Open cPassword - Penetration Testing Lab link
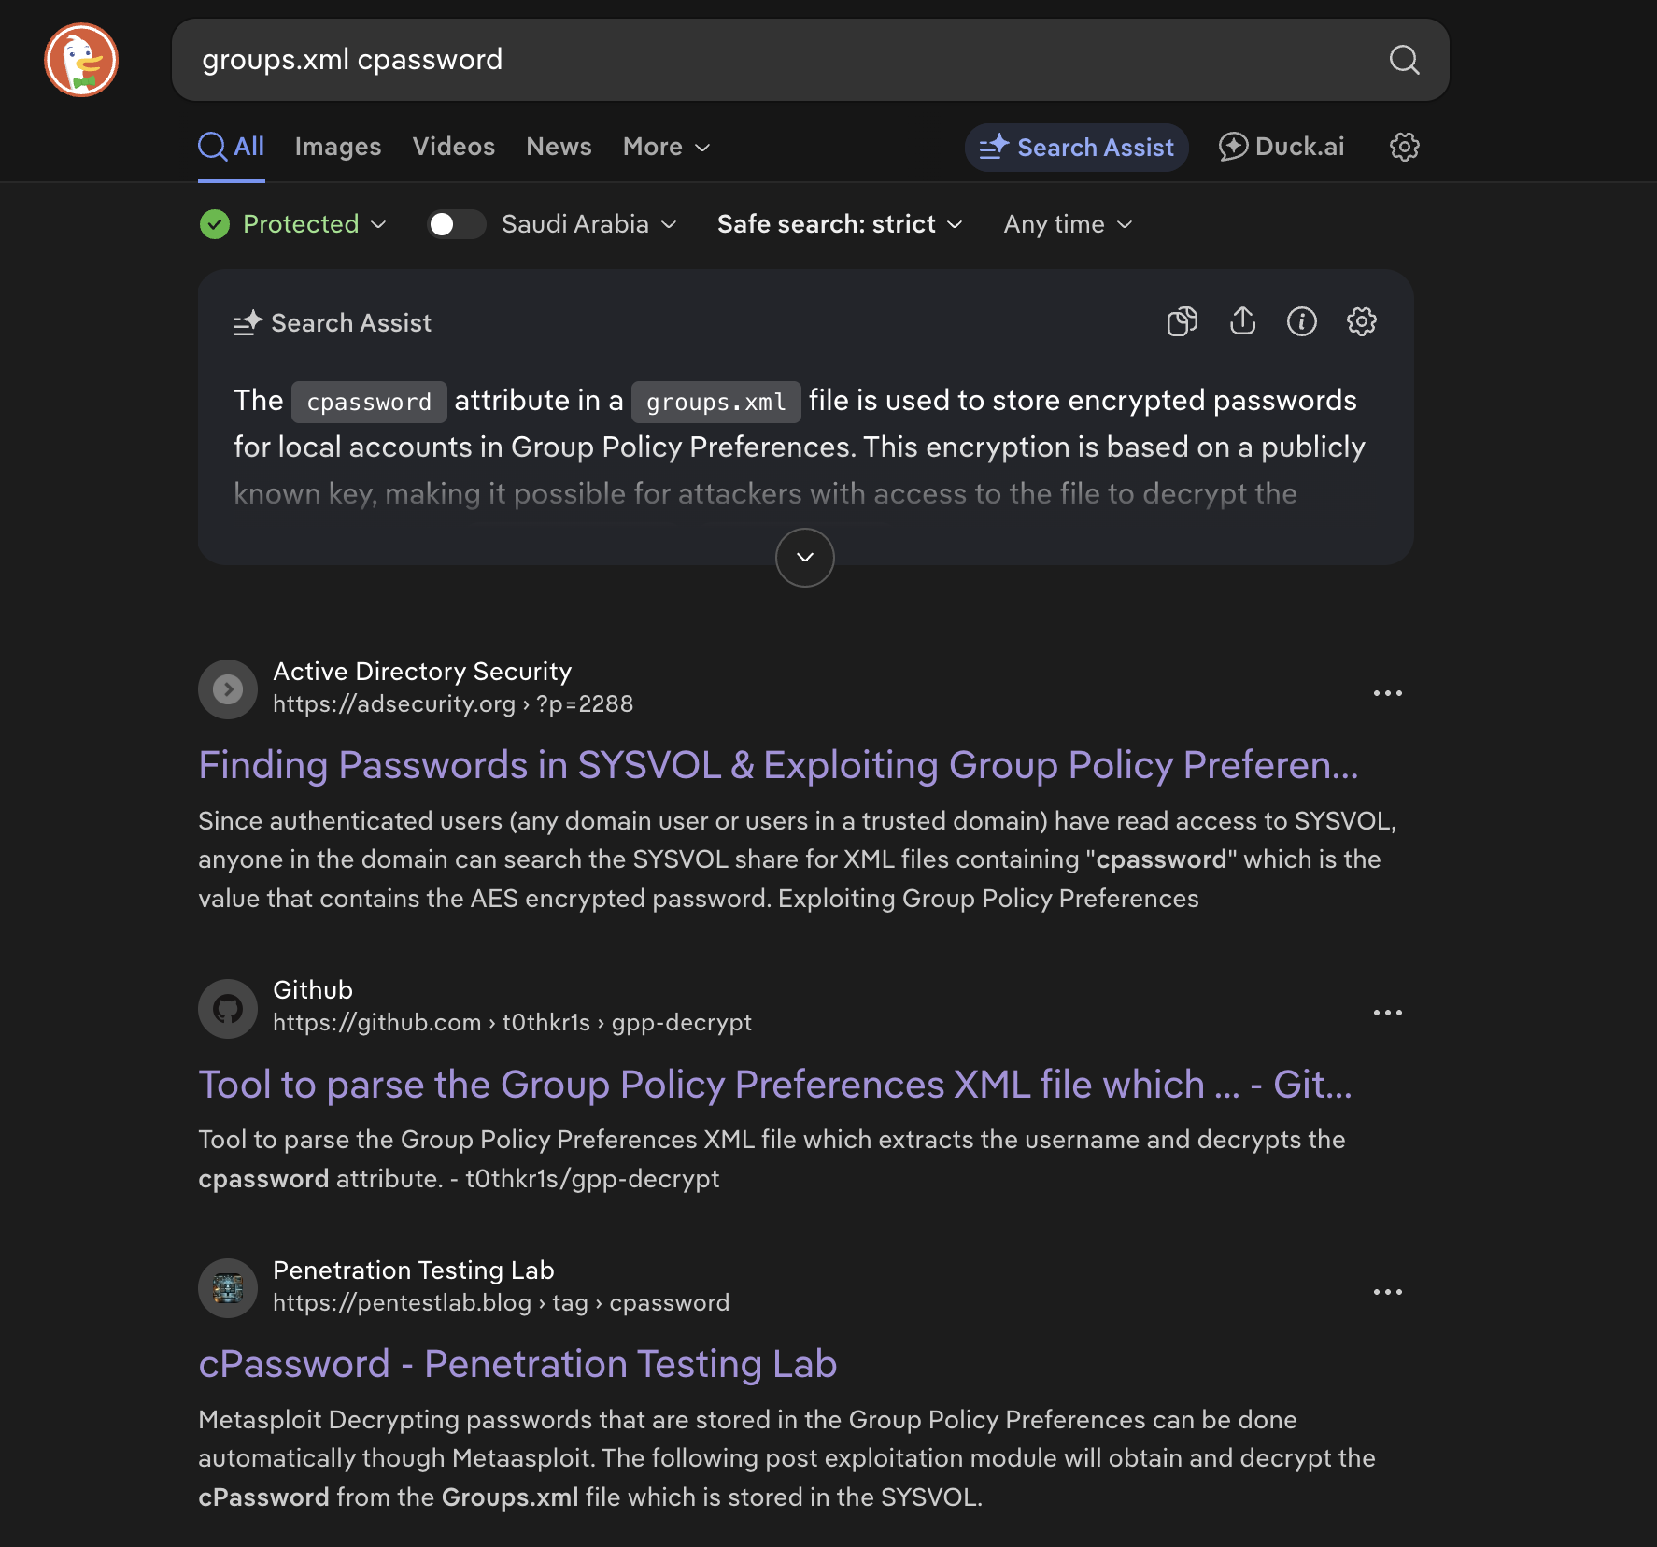The image size is (1657, 1547). [517, 1364]
